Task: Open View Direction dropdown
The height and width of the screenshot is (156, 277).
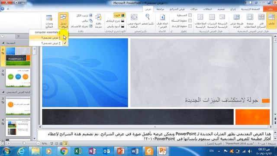Action: pyautogui.click(x=162, y=21)
